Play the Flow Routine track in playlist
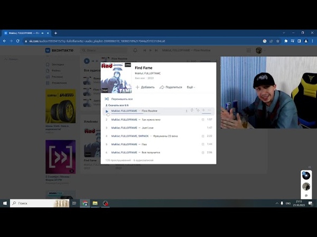The image size is (317, 237). pos(107,111)
